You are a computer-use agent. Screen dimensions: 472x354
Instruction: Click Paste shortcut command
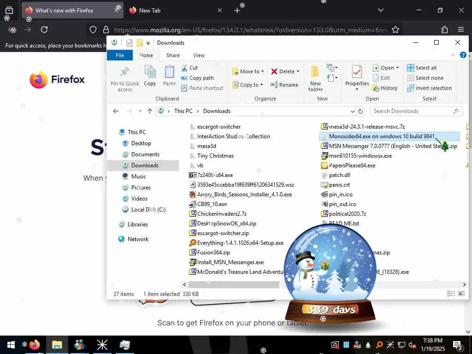(202, 88)
